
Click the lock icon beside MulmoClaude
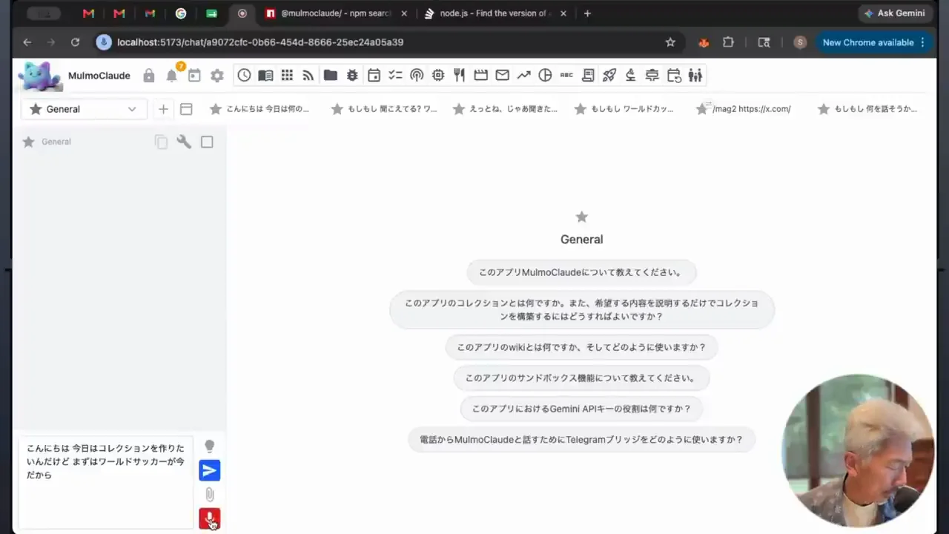[x=149, y=76]
